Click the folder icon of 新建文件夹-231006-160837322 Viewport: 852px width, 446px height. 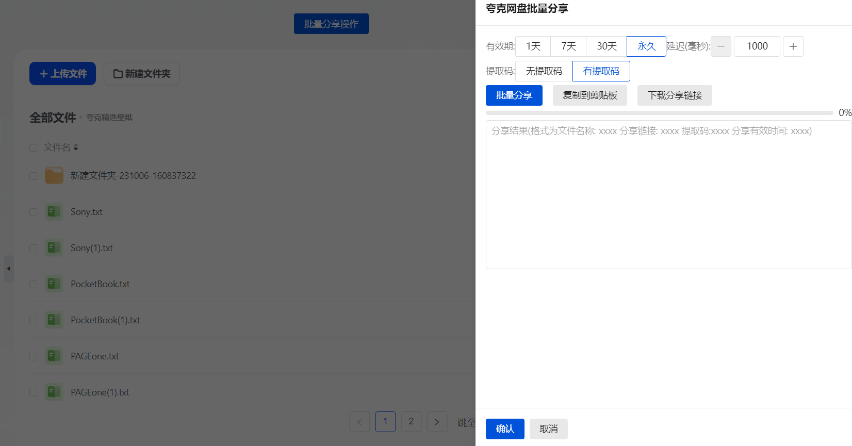(54, 176)
